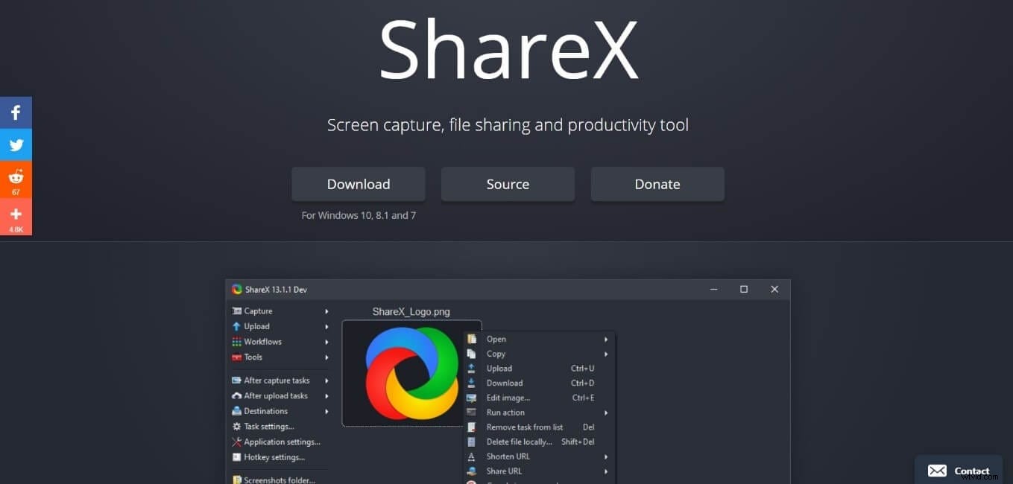Share the page via the Twitter sidebar icon
The width and height of the screenshot is (1013, 484).
16,144
